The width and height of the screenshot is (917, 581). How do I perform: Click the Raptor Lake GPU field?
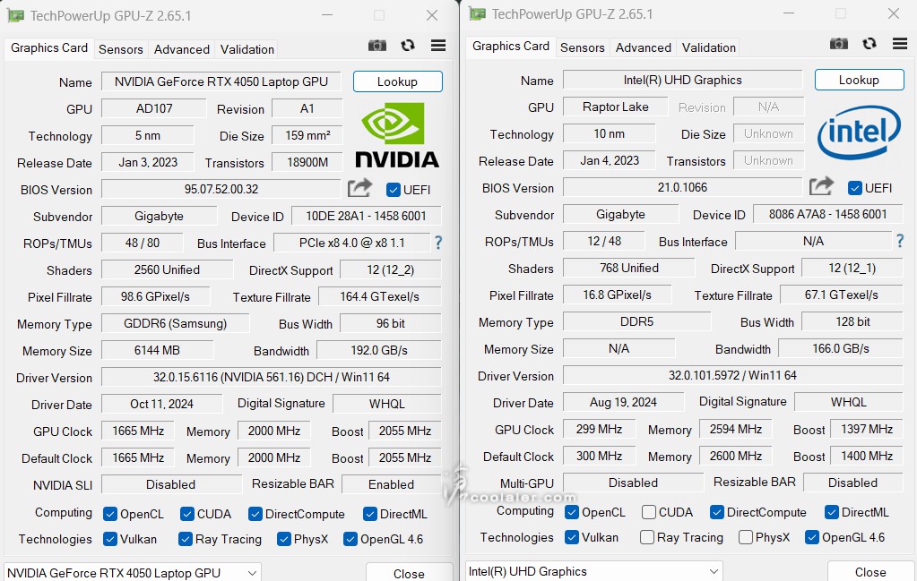pos(615,107)
